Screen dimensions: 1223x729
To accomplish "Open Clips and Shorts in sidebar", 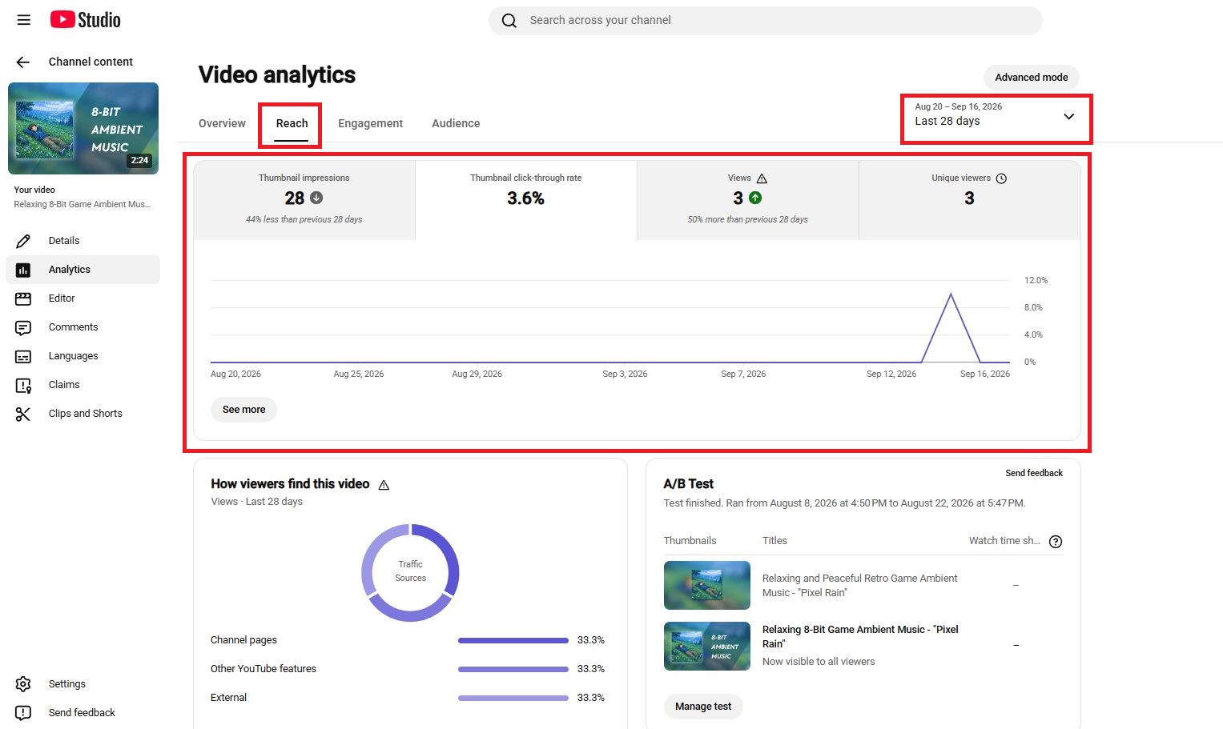I will pos(82,414).
